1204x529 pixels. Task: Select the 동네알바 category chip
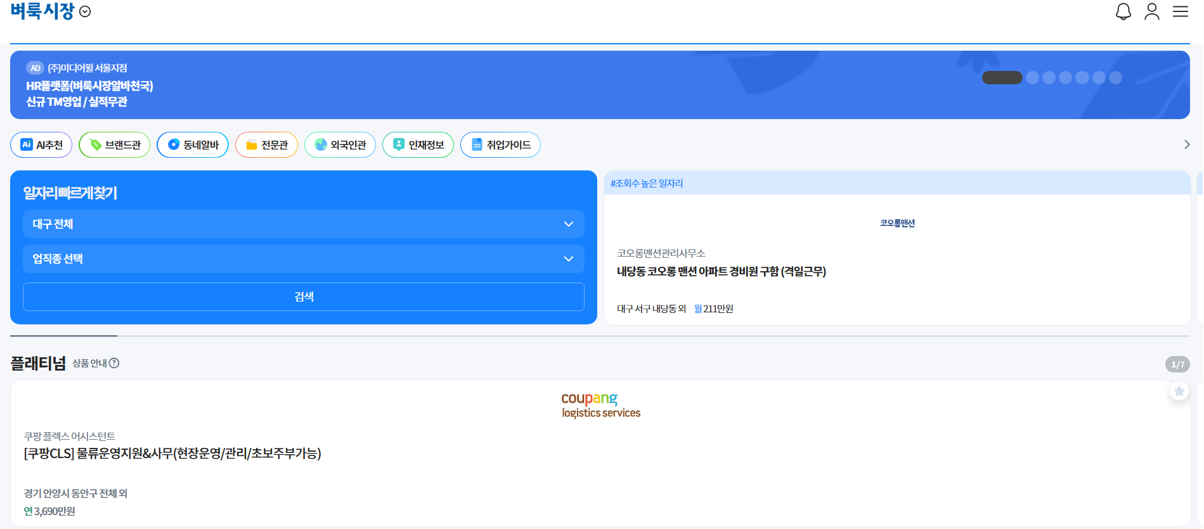click(193, 144)
